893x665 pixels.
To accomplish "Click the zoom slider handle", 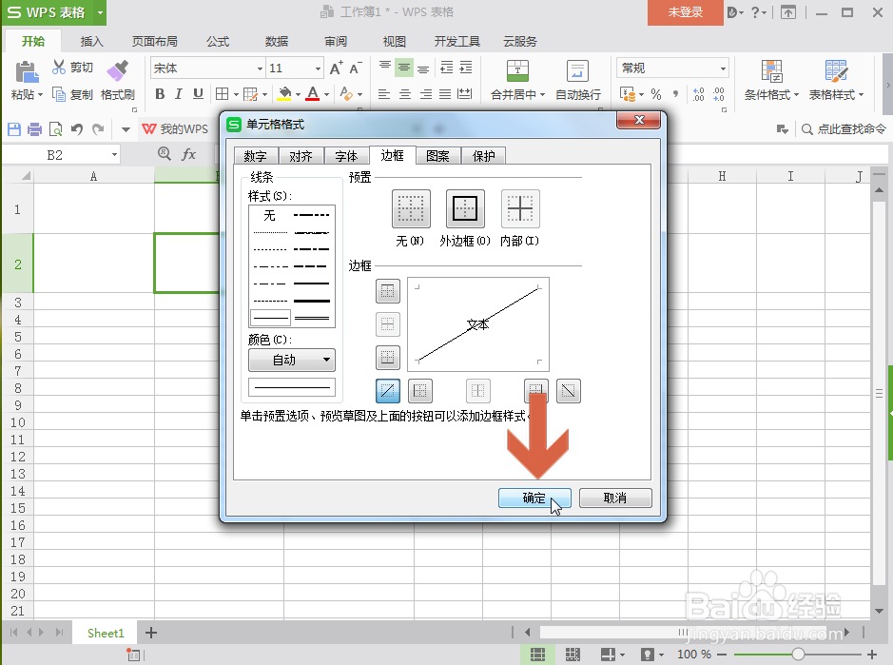I will (x=798, y=655).
